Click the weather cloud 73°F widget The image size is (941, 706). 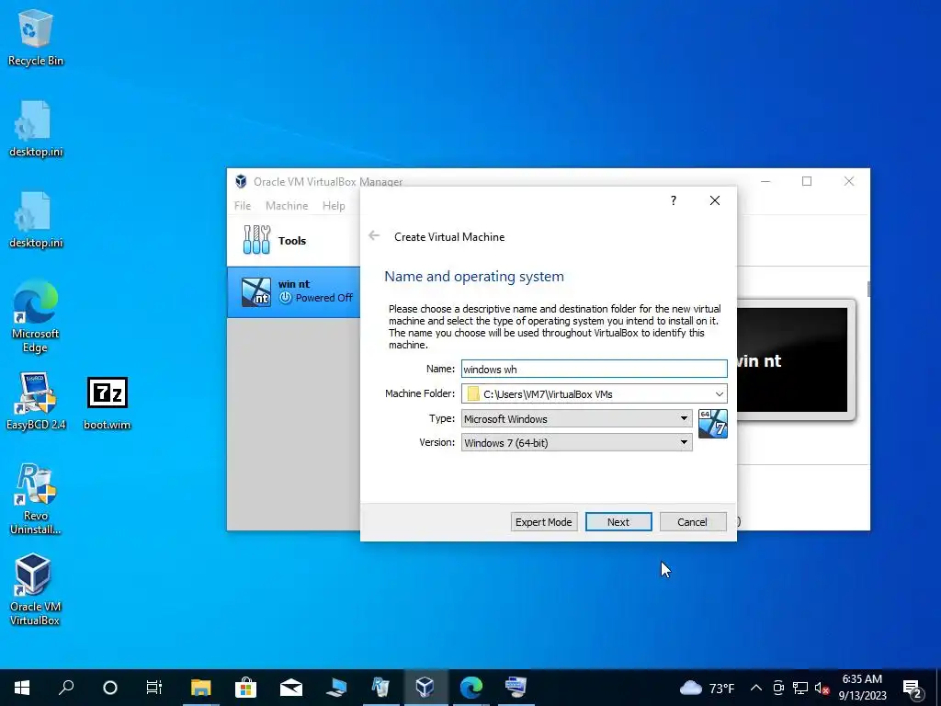point(707,688)
